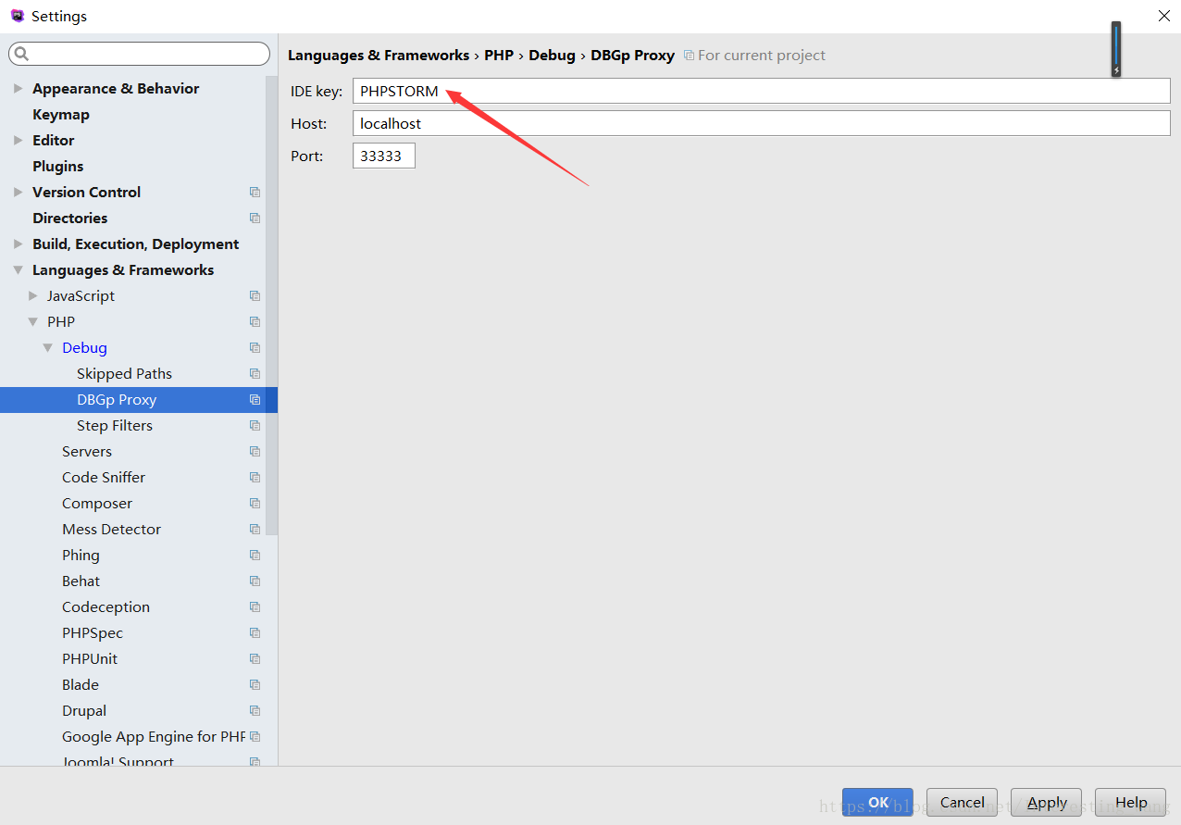Select Phing in the tree
This screenshot has height=825, width=1181.
(x=81, y=556)
